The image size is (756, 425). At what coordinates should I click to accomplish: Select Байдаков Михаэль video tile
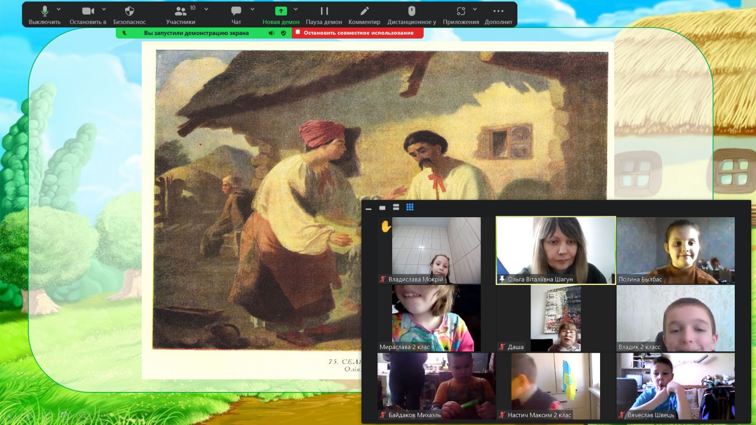(436, 386)
